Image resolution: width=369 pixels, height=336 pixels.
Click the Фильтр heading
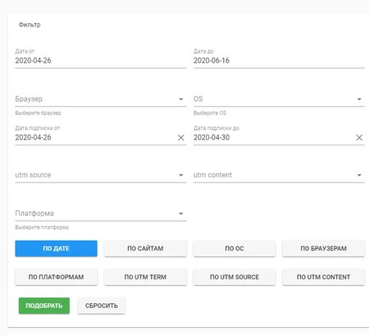pos(30,25)
